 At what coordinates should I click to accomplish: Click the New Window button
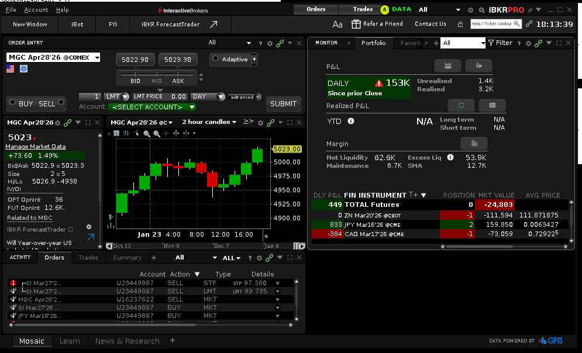tap(30, 25)
